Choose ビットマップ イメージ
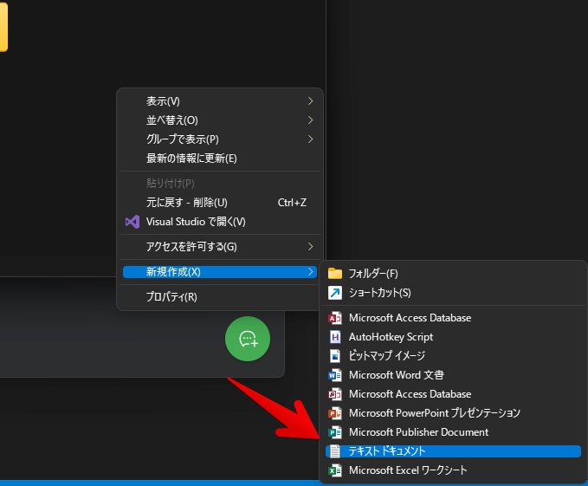 [x=453, y=356]
